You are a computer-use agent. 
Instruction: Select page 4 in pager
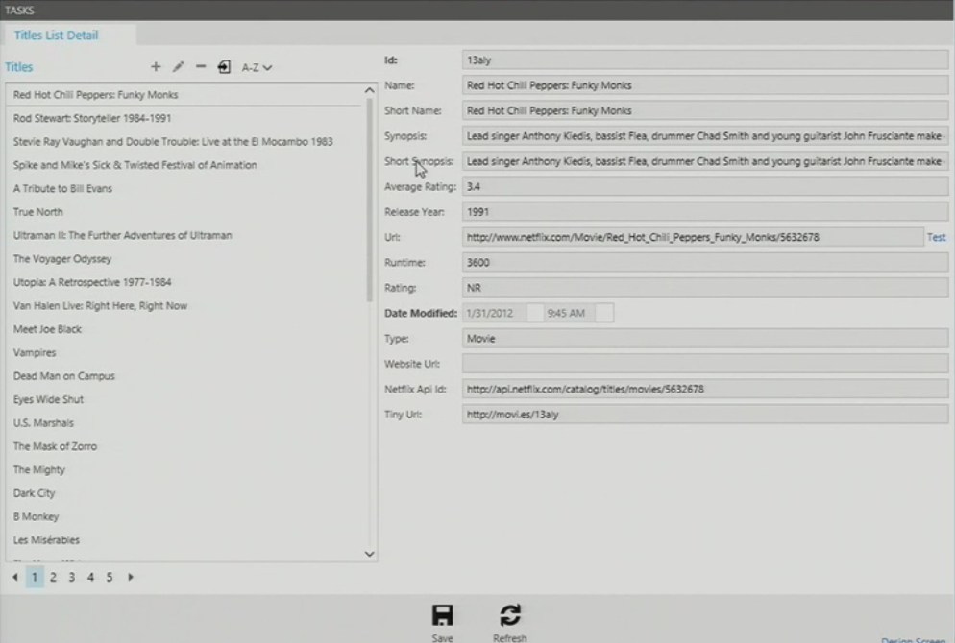point(90,577)
